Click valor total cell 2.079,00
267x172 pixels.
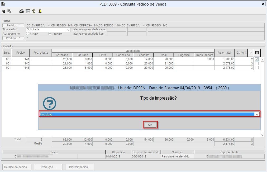tap(225, 63)
